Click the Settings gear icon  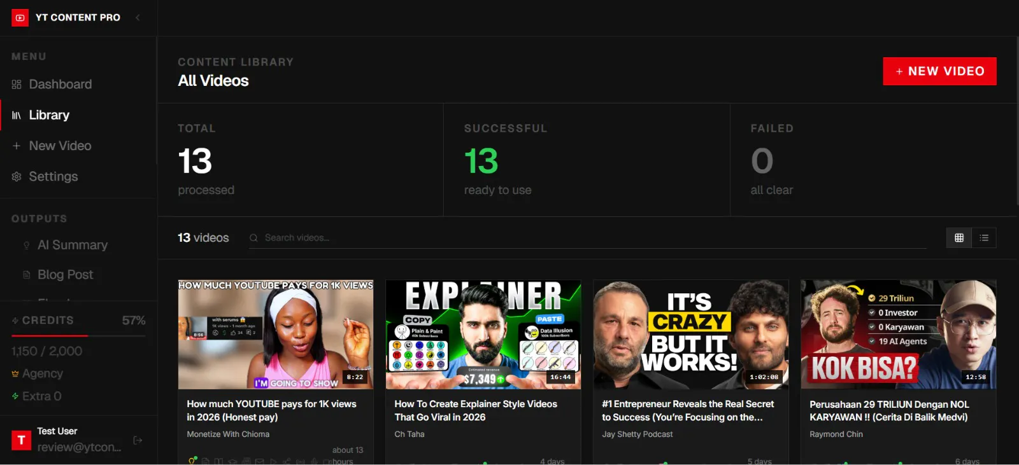(x=17, y=177)
